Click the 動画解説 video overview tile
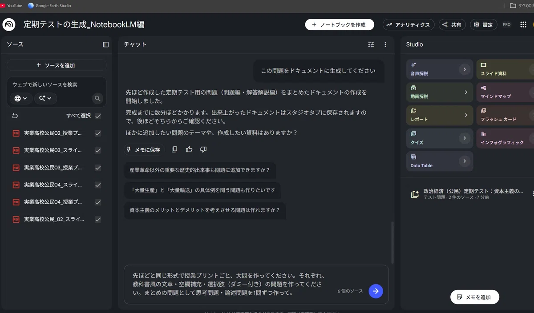Screen dimensions: 534x313 [440, 92]
